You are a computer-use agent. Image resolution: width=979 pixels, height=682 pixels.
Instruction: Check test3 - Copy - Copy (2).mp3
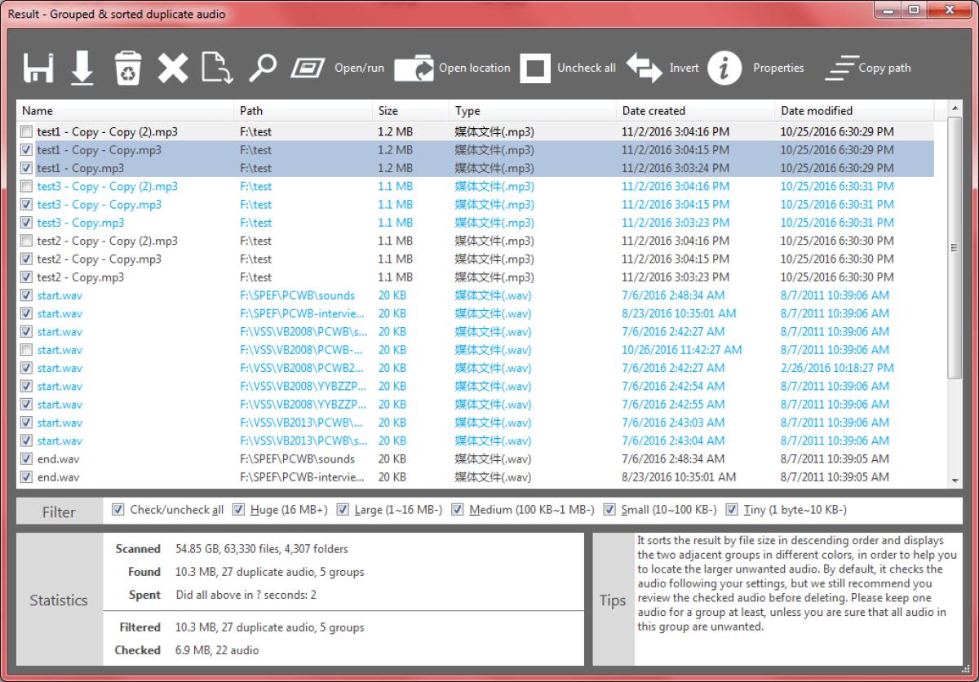point(27,186)
